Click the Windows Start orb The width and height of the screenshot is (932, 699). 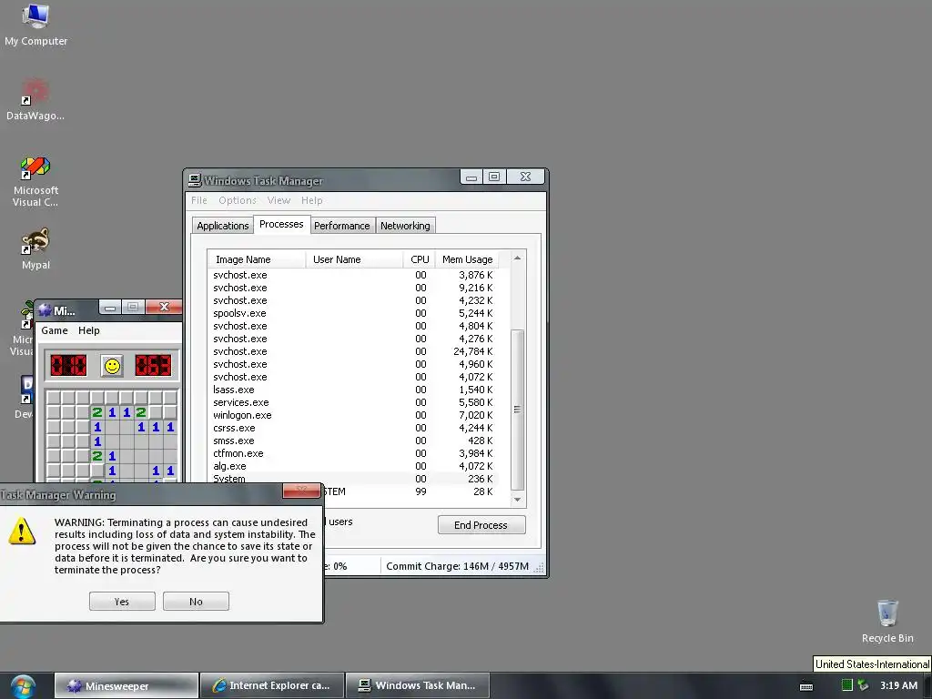click(23, 686)
